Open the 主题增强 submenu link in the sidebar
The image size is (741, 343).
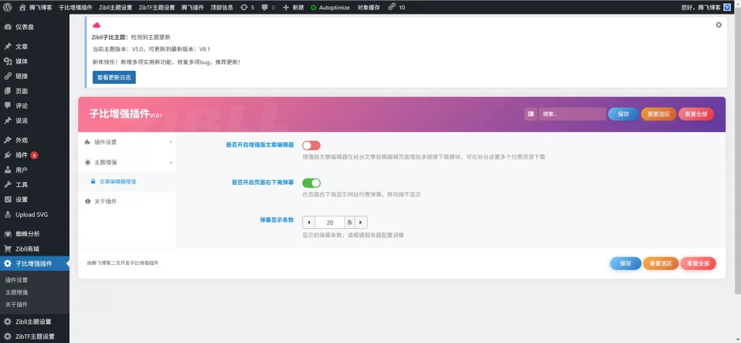[17, 292]
